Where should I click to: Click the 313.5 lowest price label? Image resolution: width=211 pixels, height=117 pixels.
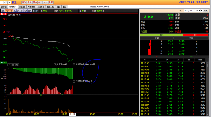point(4,62)
